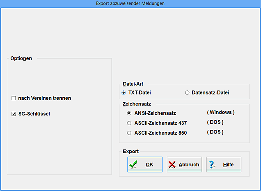Click the '( DOS )' label beside ASCII 850
This screenshot has height=191, width=261.
(x=215, y=132)
